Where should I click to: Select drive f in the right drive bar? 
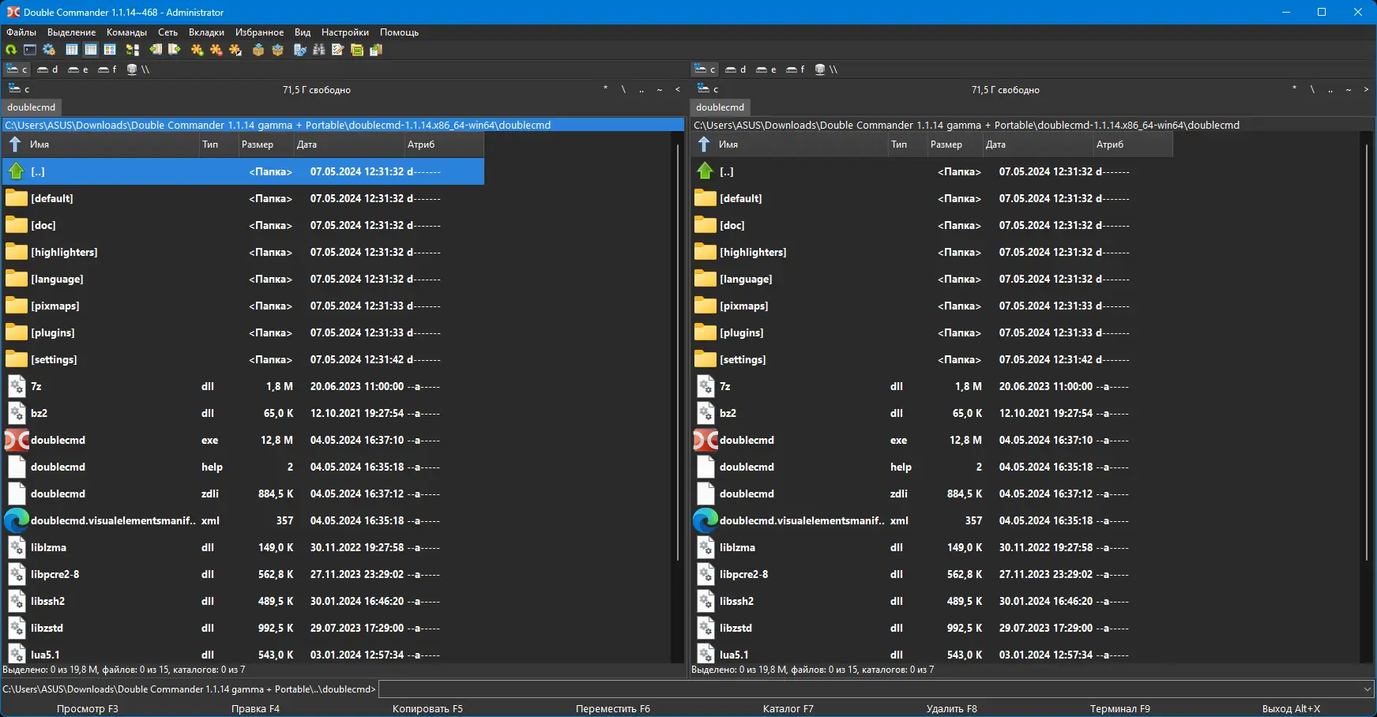(796, 69)
